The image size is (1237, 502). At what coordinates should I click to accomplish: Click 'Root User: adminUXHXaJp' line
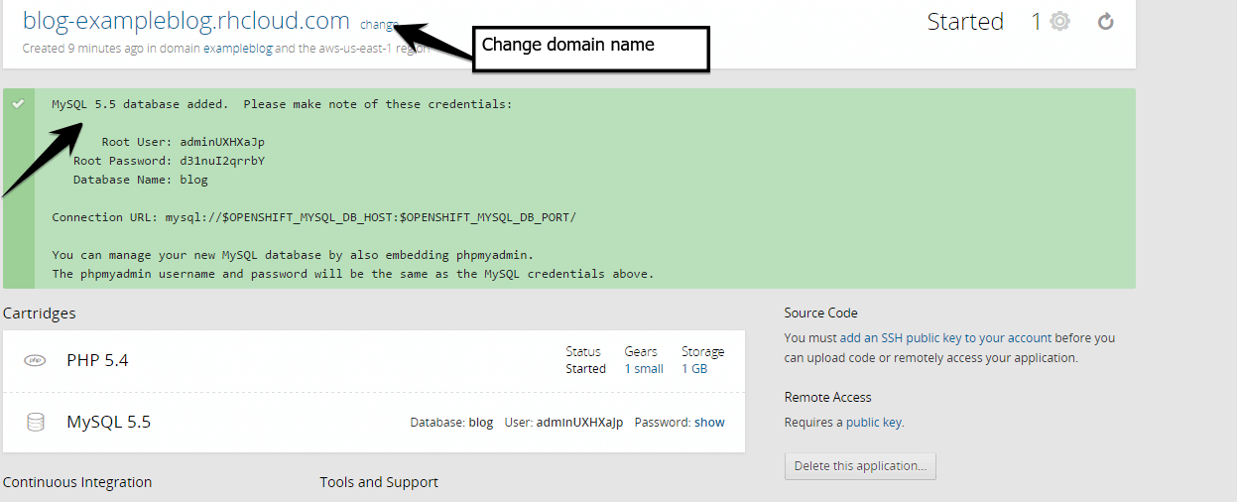pyautogui.click(x=184, y=142)
